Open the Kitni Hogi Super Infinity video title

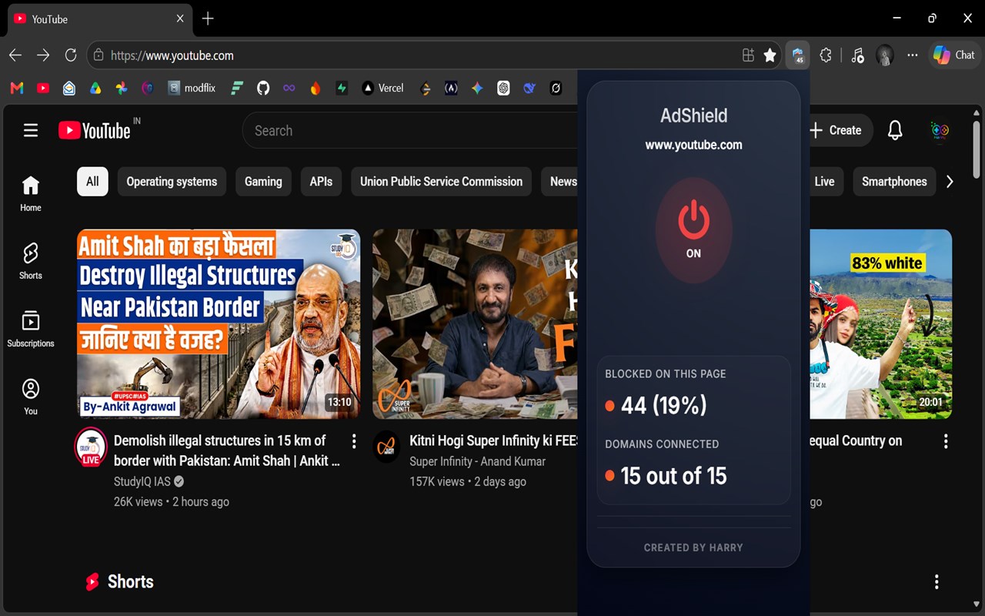tap(493, 440)
